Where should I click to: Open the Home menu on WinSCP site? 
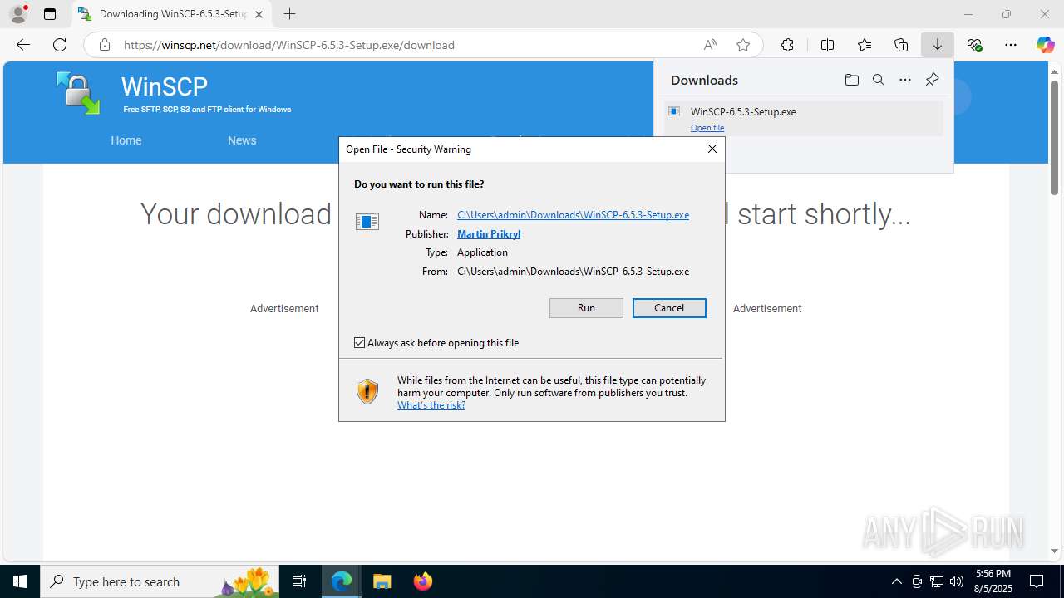pos(126,140)
